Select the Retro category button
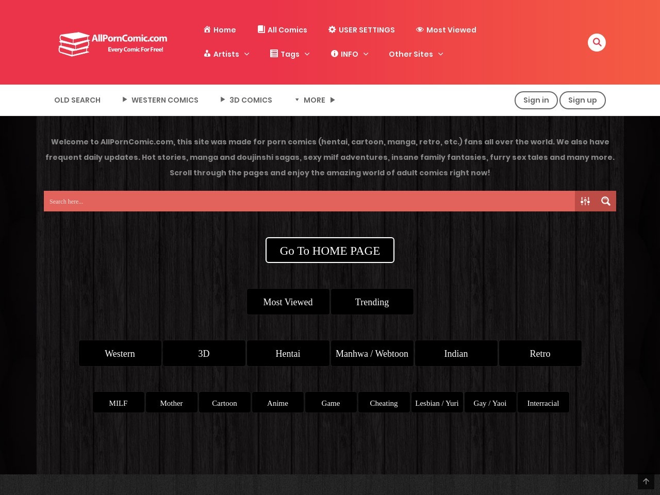 pos(540,353)
